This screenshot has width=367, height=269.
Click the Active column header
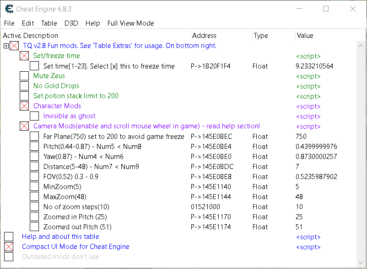11,36
